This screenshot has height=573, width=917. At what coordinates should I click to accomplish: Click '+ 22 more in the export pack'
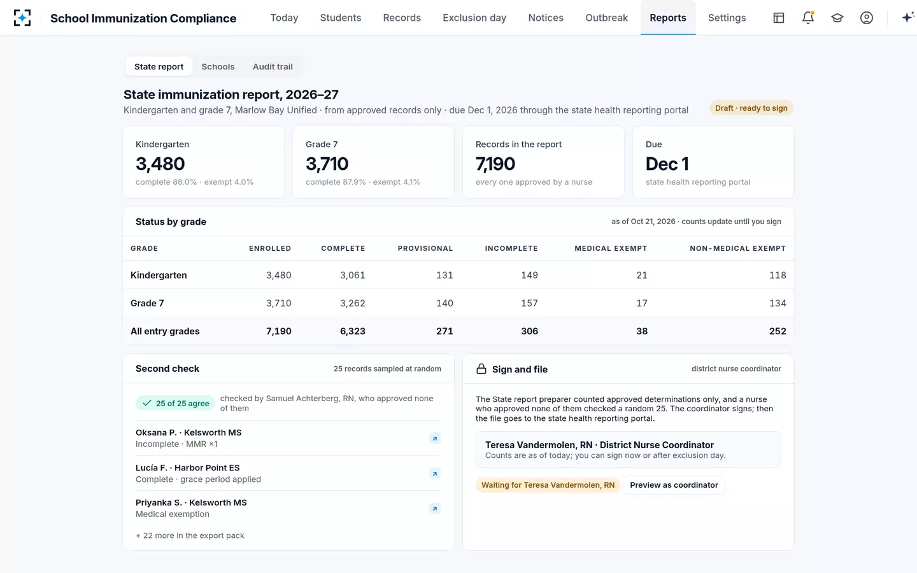click(x=190, y=535)
